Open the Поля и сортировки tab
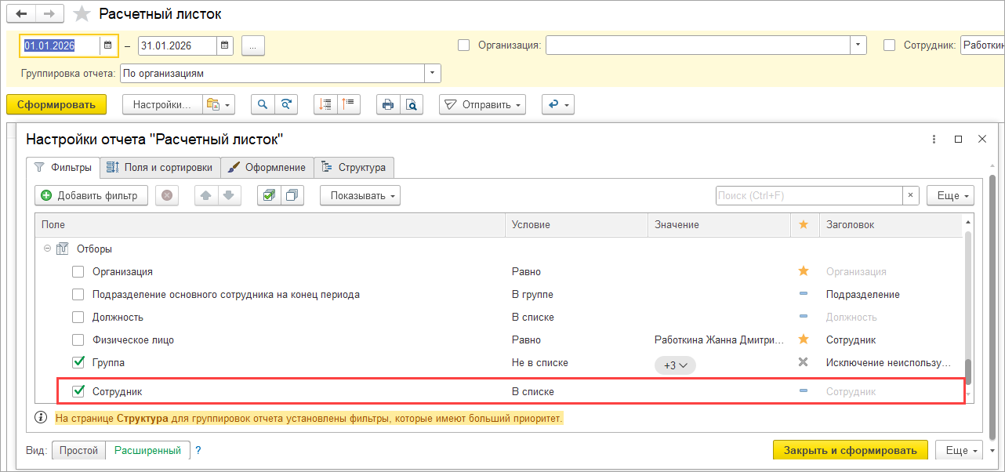 click(x=160, y=167)
